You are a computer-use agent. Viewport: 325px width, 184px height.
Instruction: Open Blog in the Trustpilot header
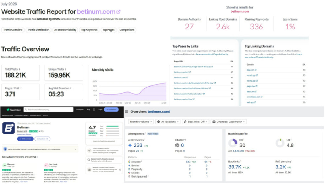click(x=88, y=110)
